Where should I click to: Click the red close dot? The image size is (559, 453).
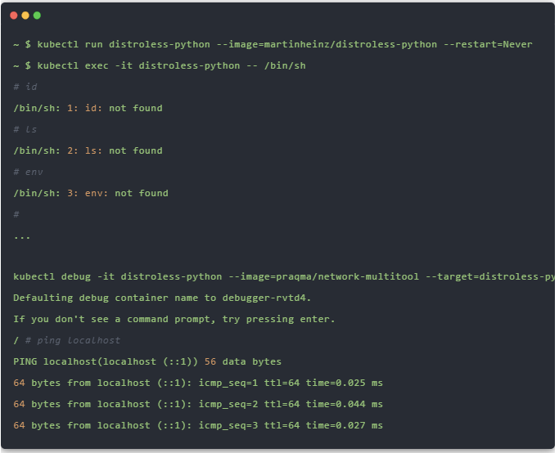pyautogui.click(x=15, y=16)
